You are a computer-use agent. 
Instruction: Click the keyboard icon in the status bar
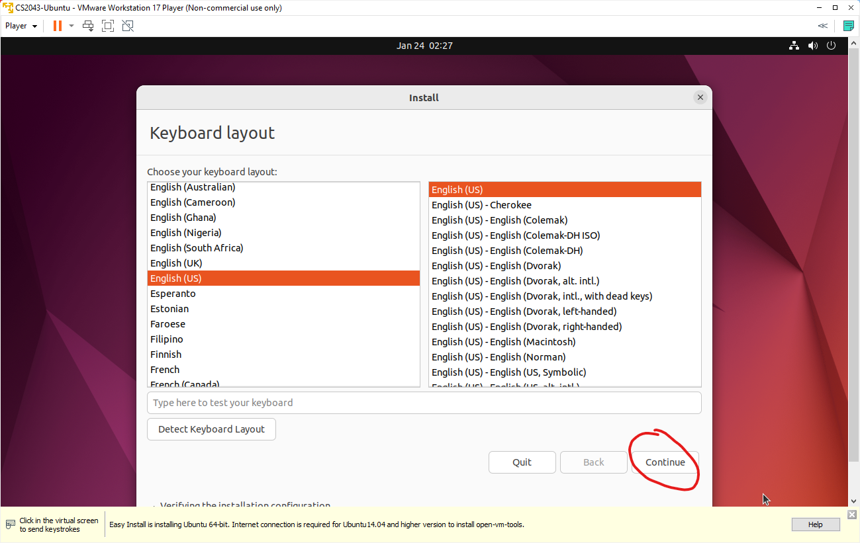point(9,524)
